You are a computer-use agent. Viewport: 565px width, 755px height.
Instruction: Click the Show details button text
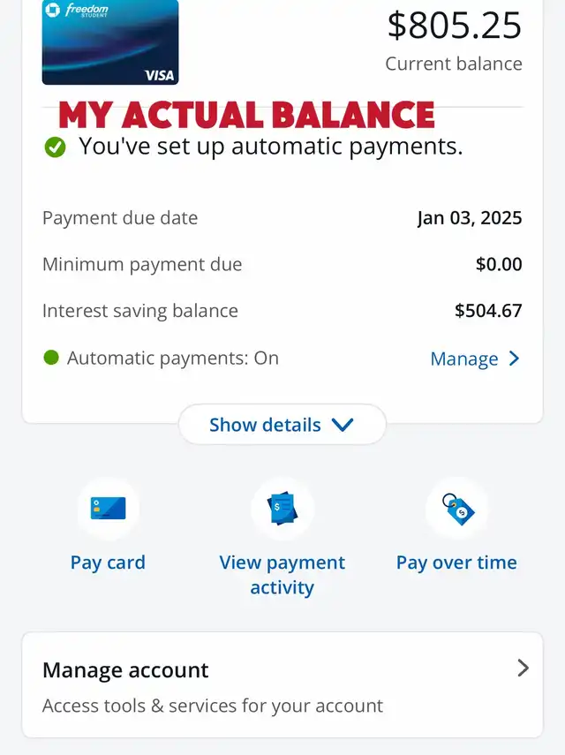[x=265, y=425]
